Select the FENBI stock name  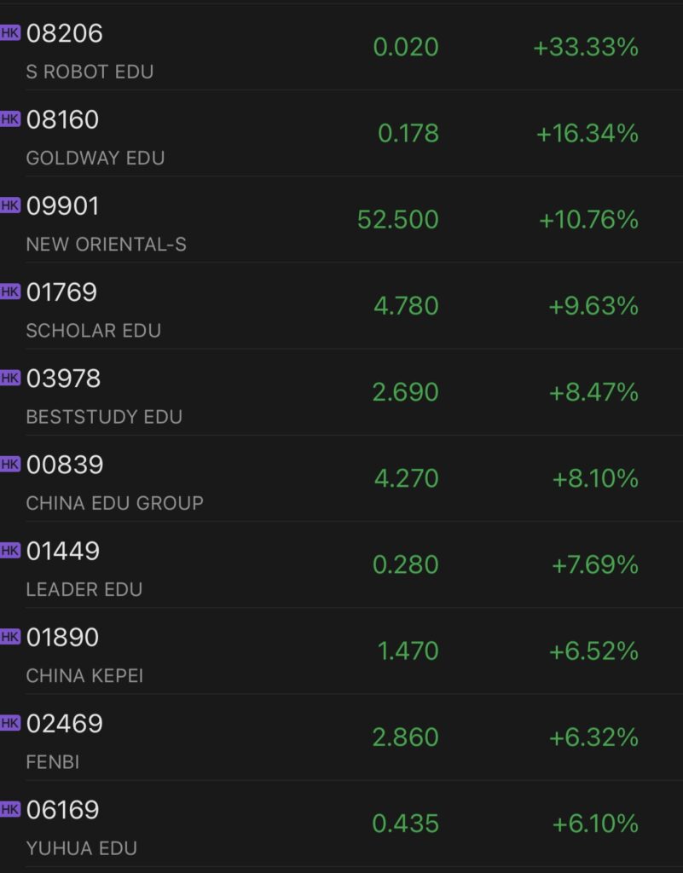pos(53,762)
